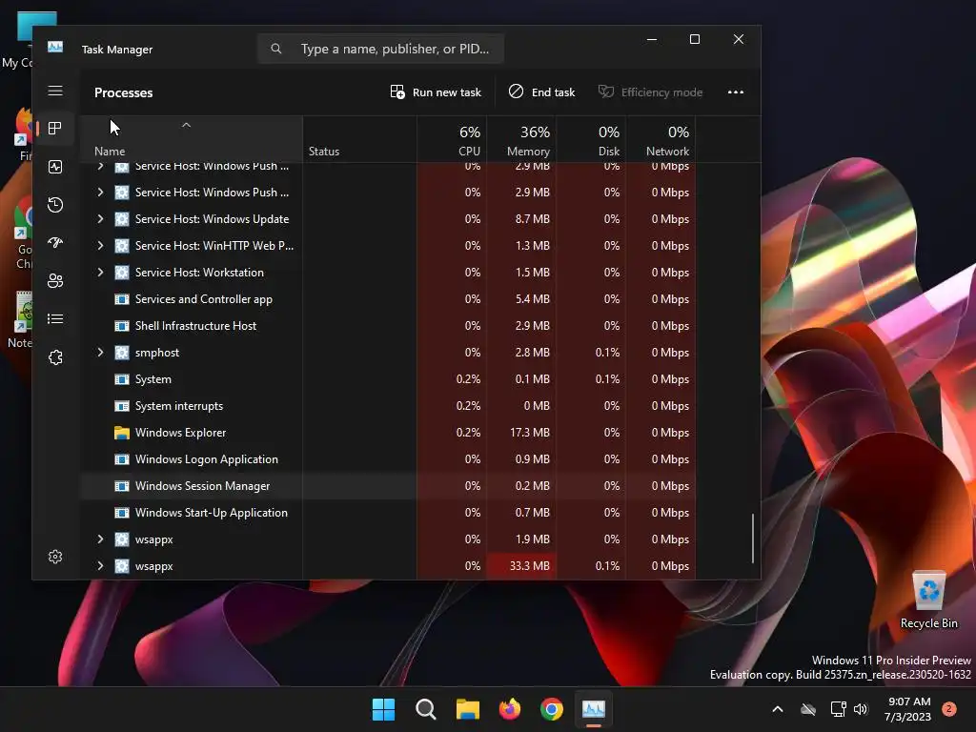
Task: Open the App history sidebar icon
Action: coord(54,205)
